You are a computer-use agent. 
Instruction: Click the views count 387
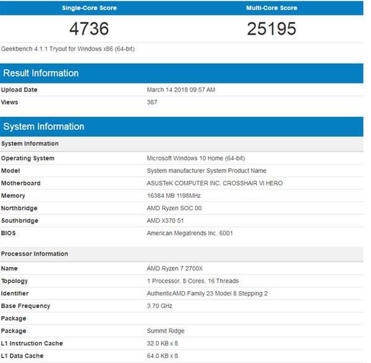pos(152,102)
